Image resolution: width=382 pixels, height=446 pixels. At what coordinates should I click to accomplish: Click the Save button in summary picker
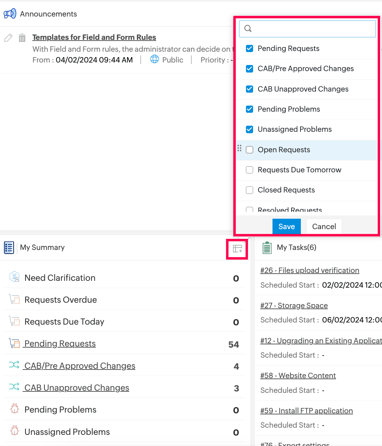click(286, 227)
